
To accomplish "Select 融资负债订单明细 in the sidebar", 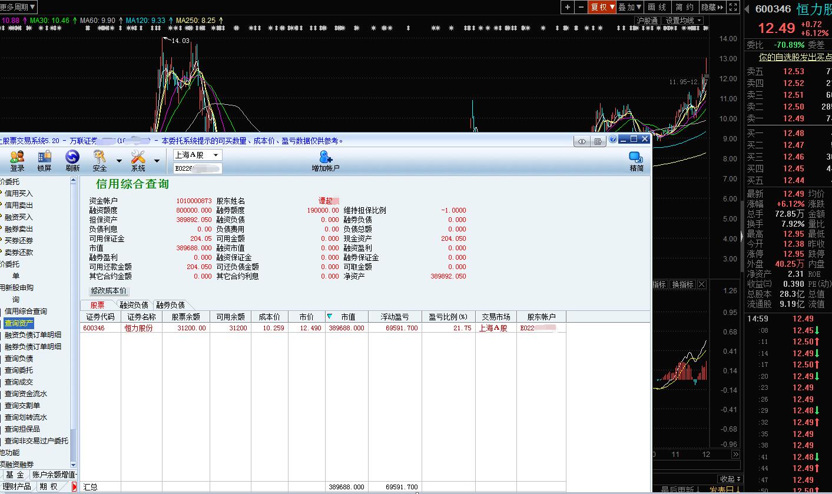I will (x=33, y=334).
